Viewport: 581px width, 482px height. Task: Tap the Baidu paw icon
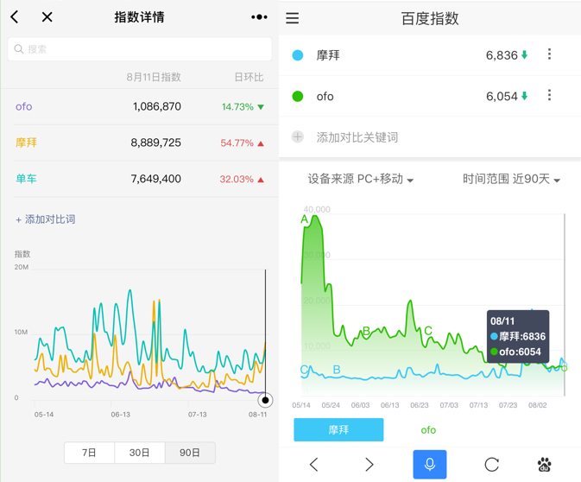pyautogui.click(x=544, y=464)
